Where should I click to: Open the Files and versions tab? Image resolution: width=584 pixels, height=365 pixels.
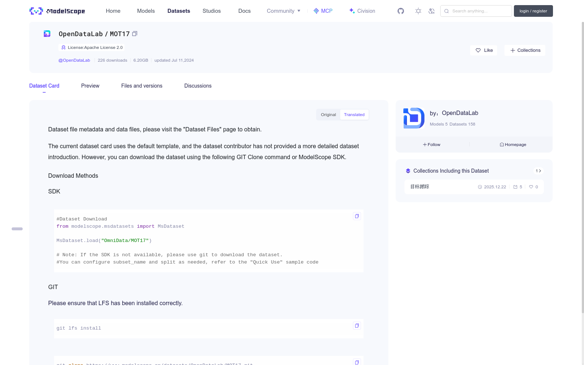[x=142, y=86]
